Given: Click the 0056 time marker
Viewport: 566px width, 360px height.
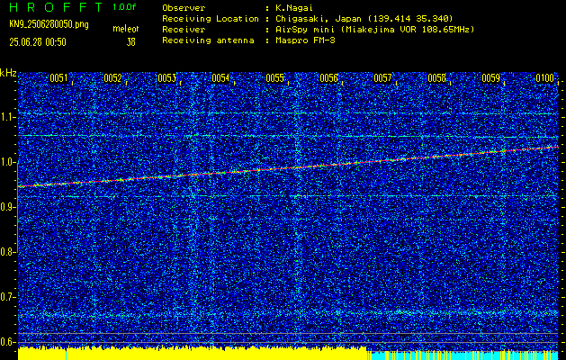Looking at the screenshot, I should coord(328,78).
